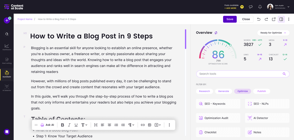Click Step 1: Know Your Target Audience
Viewport: 294px width, 140px height.
[64, 136]
